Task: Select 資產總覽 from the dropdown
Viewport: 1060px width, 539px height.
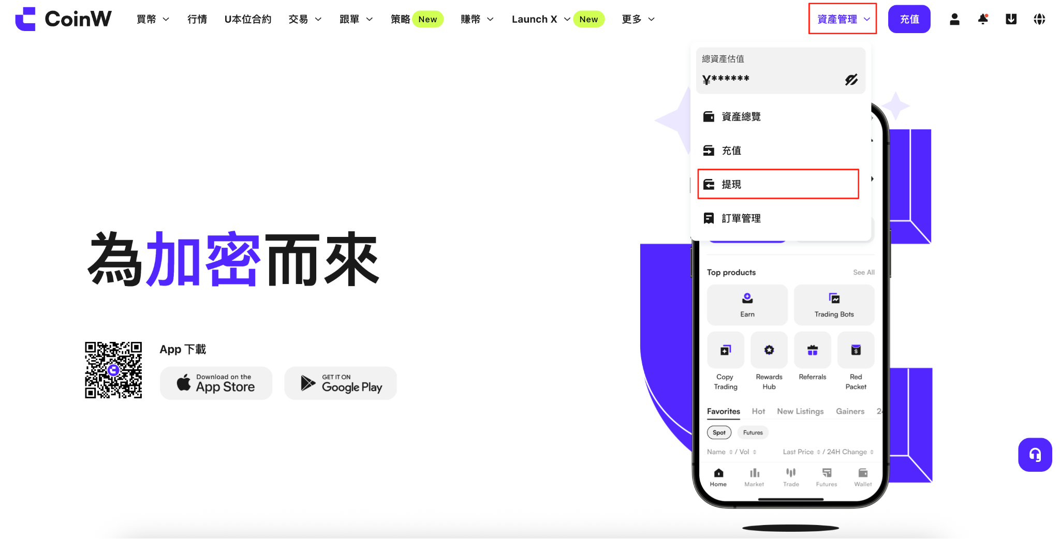Action: [x=781, y=116]
